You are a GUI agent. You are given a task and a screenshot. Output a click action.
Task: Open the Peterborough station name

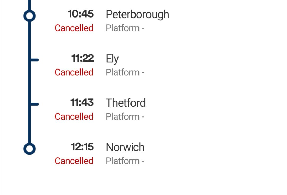pos(137,14)
